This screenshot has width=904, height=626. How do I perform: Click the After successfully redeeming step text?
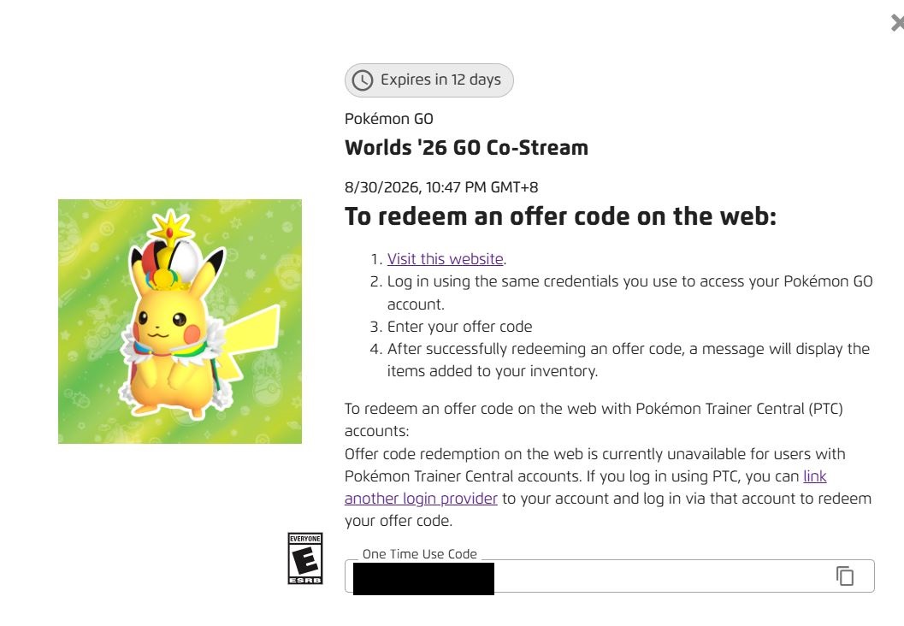pyautogui.click(x=629, y=360)
